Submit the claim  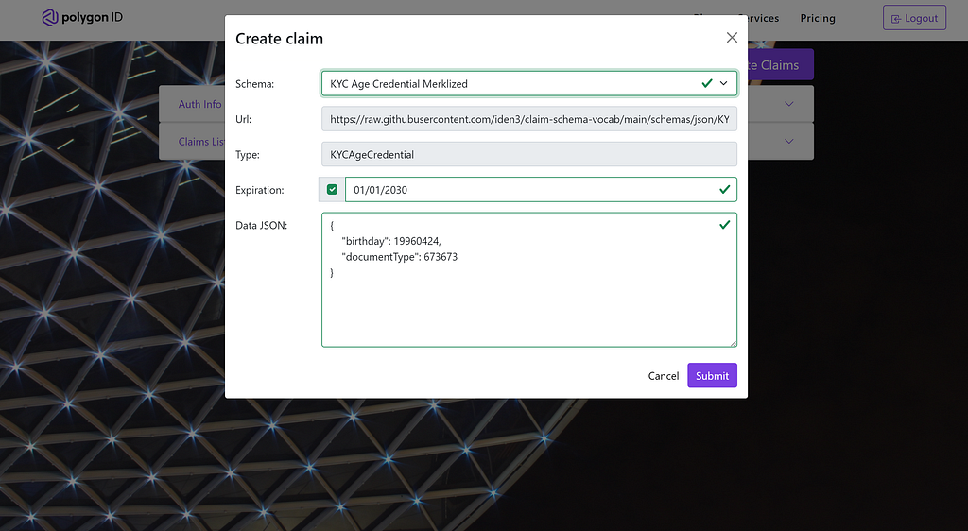[713, 376]
